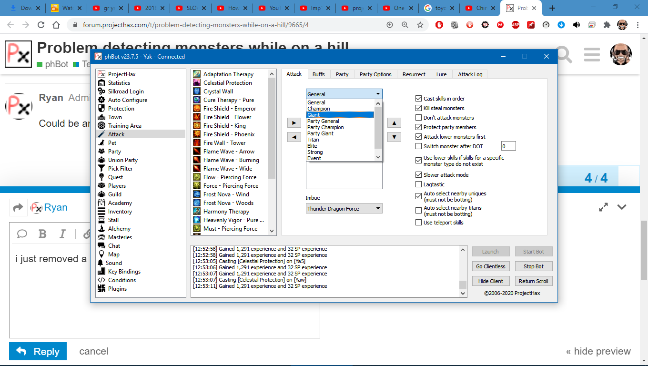This screenshot has width=648, height=366.
Task: Enable the Don't attack monsters checkbox
Action: pos(419,118)
